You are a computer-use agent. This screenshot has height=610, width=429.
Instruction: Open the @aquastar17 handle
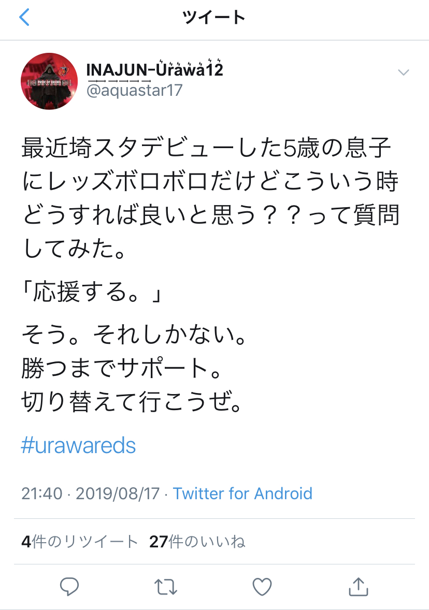[134, 90]
